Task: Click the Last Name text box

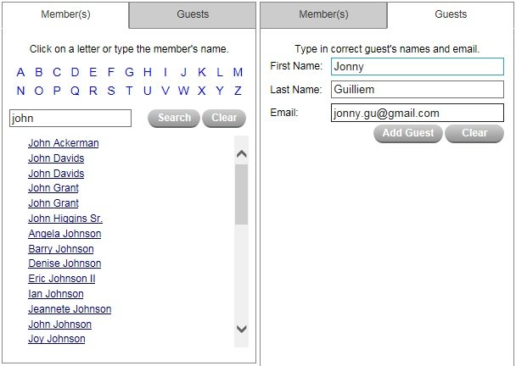Action: (x=417, y=89)
